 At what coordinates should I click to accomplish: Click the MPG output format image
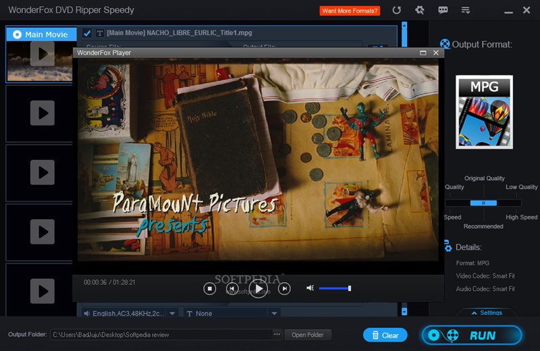[484, 112]
